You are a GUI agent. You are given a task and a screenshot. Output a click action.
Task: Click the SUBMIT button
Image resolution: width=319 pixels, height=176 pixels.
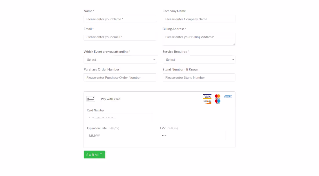(94, 154)
